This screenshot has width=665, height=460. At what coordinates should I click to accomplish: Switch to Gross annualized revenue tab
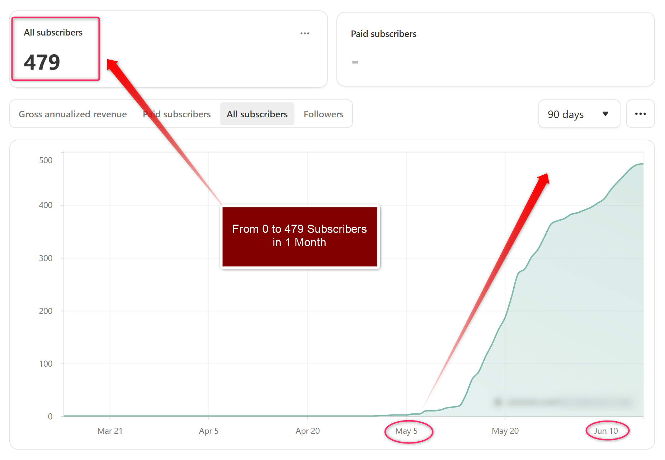tap(73, 114)
